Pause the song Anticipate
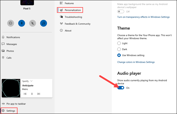This screenshot has height=114, width=177. tap(32, 94)
